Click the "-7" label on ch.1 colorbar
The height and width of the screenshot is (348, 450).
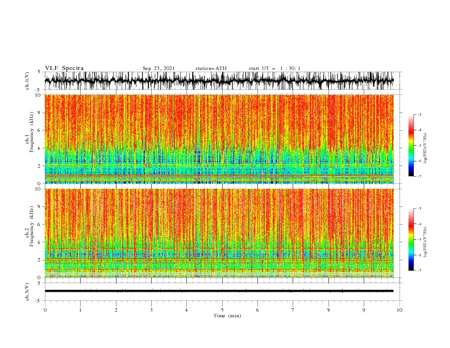419,176
